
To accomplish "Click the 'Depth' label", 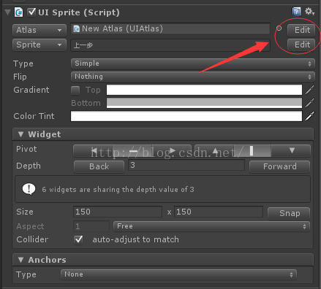I will pyautogui.click(x=29, y=166).
